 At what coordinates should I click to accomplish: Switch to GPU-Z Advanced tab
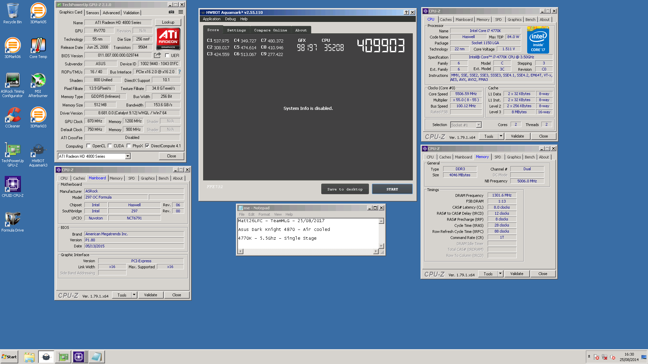click(111, 12)
